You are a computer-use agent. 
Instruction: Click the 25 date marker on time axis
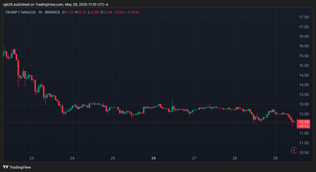(x=113, y=158)
